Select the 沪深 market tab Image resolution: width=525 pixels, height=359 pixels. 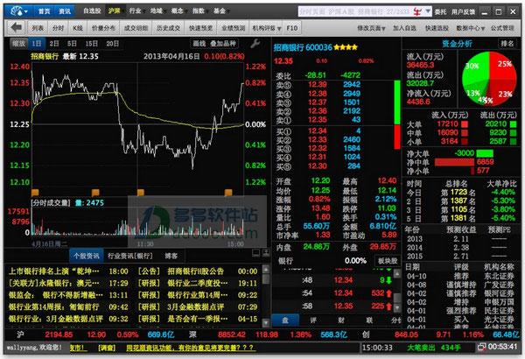point(115,11)
